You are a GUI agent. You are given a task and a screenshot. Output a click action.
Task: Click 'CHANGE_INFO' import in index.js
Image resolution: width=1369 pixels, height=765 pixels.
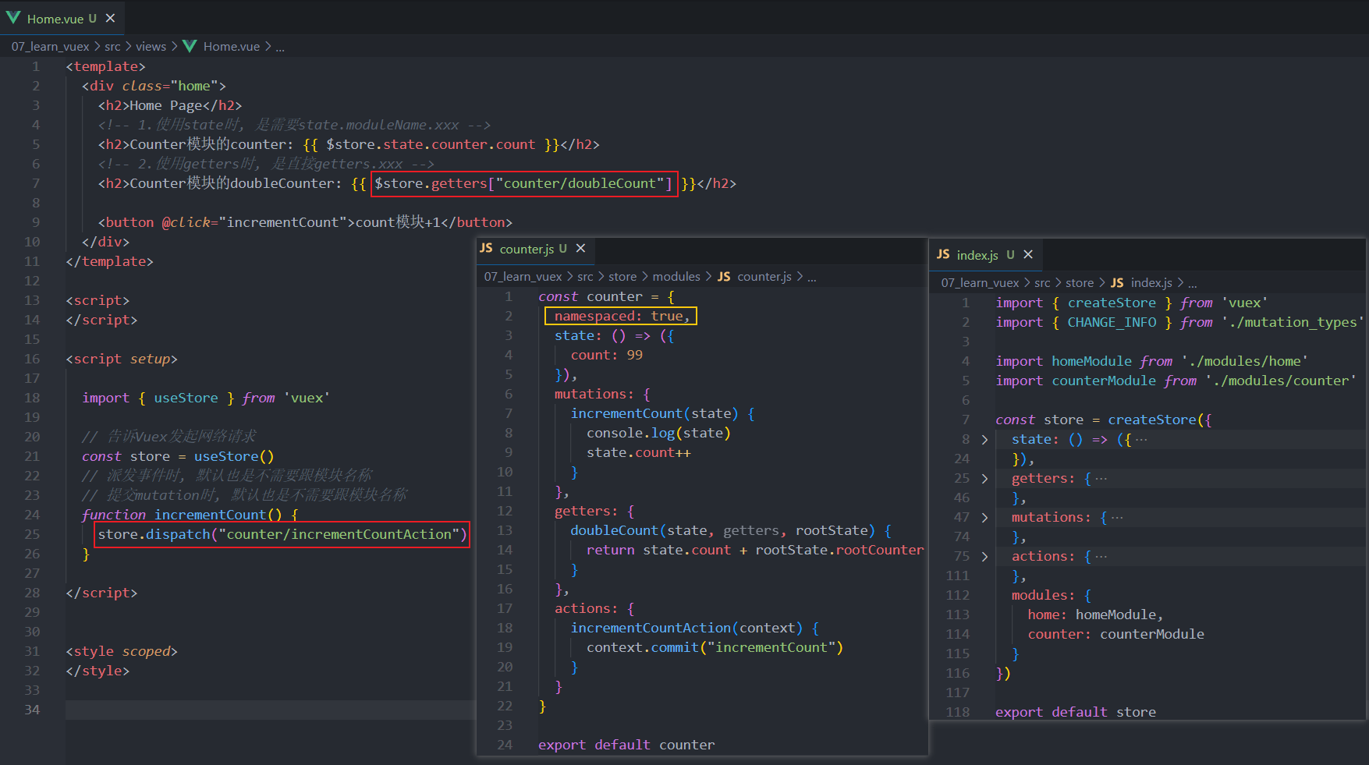(x=1112, y=322)
